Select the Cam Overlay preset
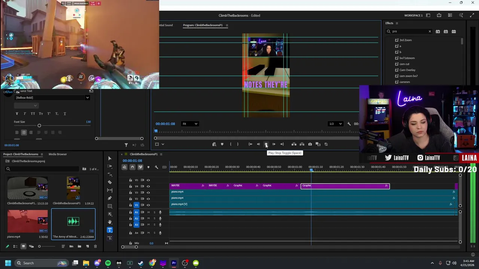 407,70
